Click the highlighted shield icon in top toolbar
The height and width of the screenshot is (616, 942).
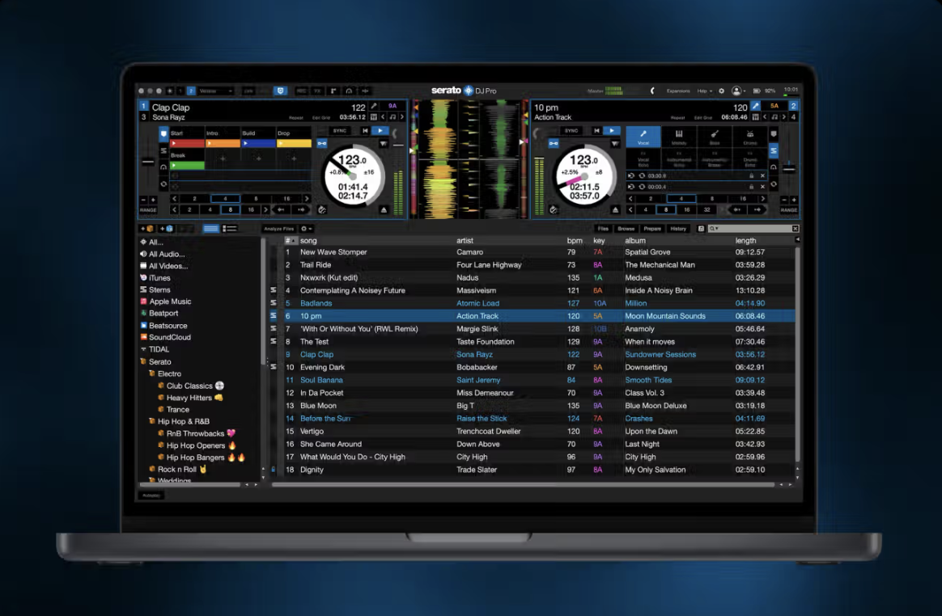[x=280, y=91]
